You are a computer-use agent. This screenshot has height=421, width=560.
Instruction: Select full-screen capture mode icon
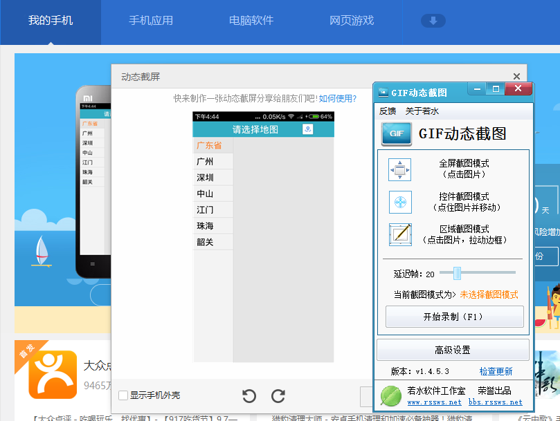click(399, 169)
